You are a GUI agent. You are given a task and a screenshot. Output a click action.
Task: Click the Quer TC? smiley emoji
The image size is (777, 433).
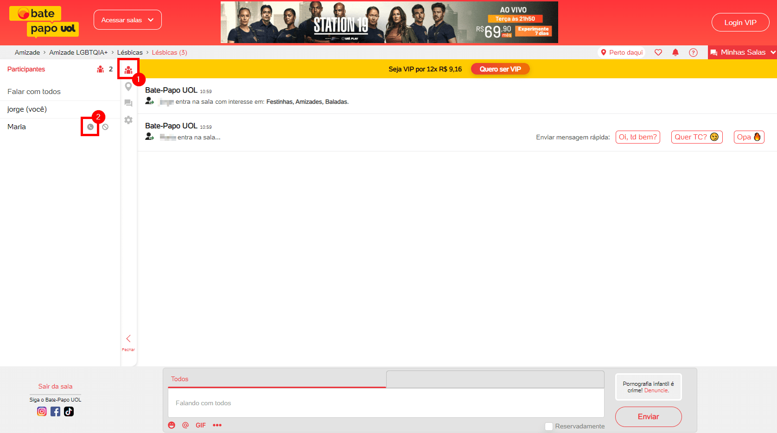point(714,137)
